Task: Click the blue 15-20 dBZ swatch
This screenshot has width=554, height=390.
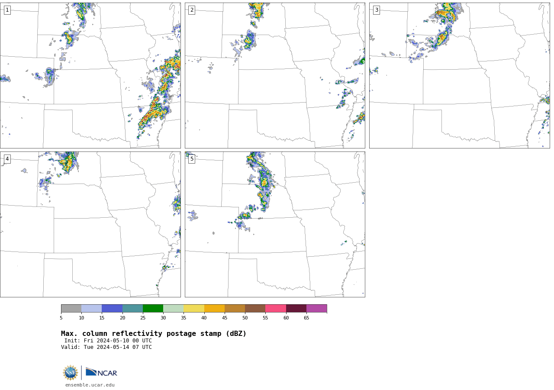Action: pyautogui.click(x=112, y=308)
